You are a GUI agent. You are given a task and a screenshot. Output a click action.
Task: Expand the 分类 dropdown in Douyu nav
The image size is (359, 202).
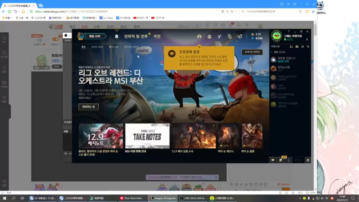(x=97, y=27)
